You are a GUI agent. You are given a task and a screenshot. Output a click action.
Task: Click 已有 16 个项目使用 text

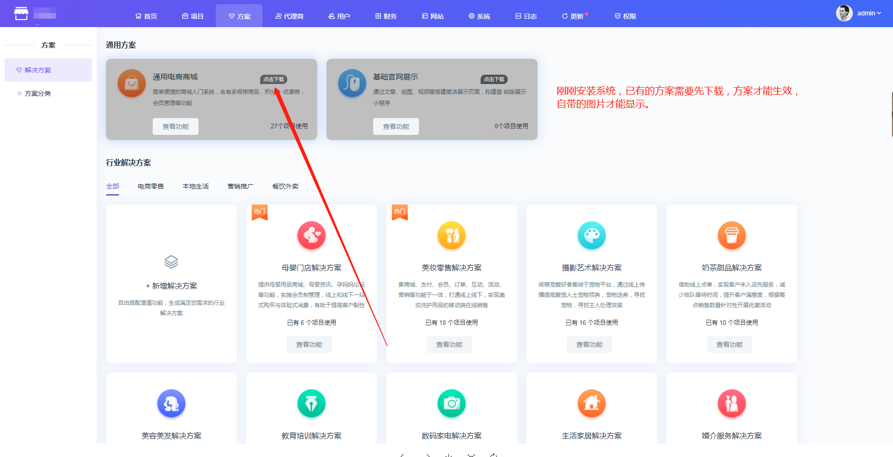click(x=592, y=323)
